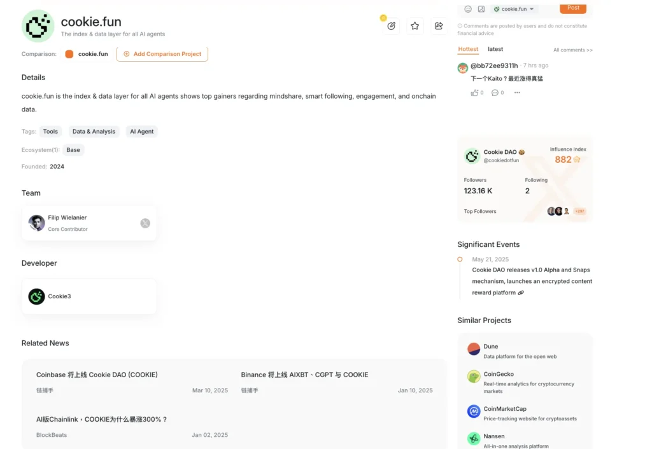The width and height of the screenshot is (652, 449).
Task: Switch to the latest comments tab
Action: (495, 49)
